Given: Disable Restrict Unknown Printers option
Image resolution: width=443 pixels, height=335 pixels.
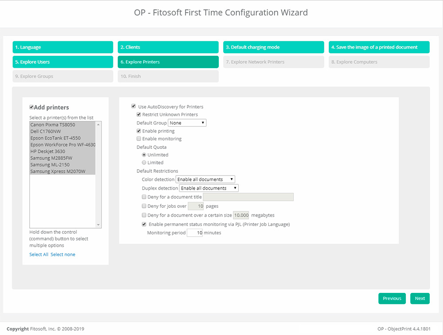Looking at the screenshot, I should pos(139,114).
